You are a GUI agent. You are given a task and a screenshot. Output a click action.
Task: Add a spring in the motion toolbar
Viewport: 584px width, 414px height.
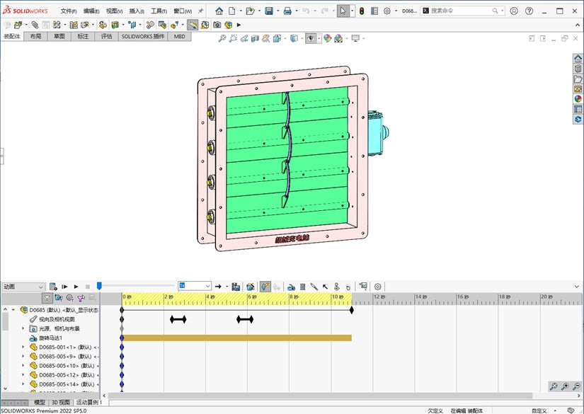click(302, 287)
